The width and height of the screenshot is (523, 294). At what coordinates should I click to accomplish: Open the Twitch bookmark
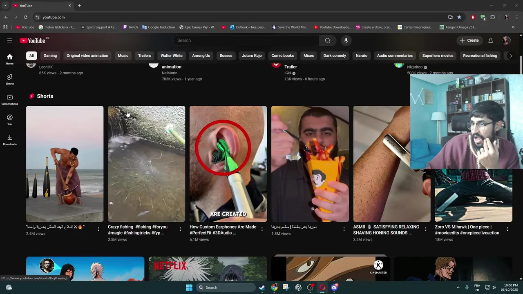pos(130,27)
